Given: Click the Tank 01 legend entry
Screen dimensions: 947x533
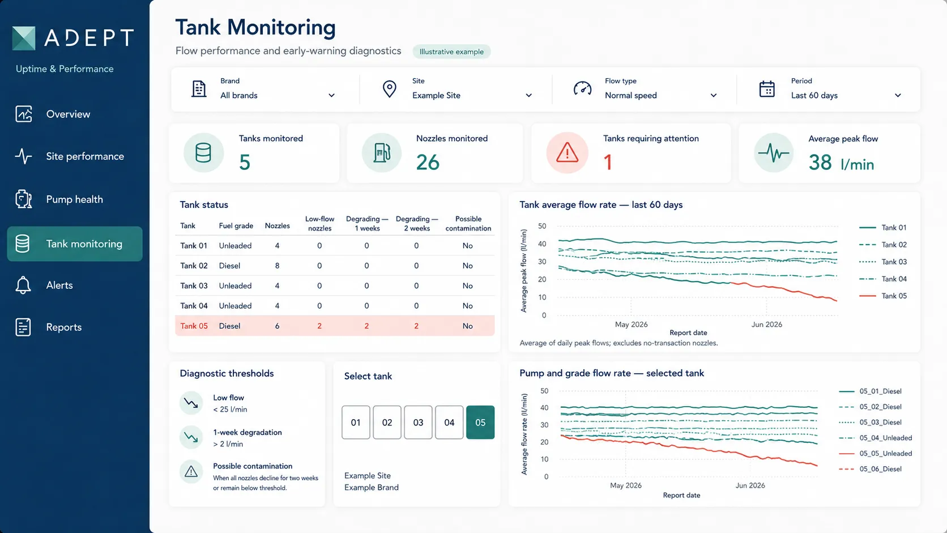Looking at the screenshot, I should (883, 228).
